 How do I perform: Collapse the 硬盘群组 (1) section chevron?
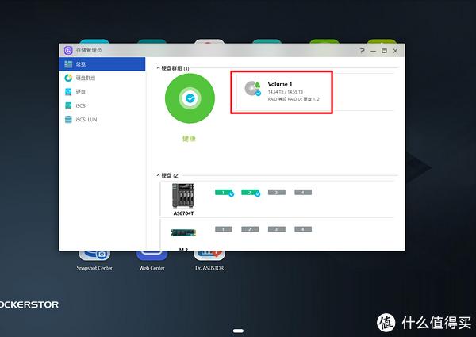tap(158, 68)
